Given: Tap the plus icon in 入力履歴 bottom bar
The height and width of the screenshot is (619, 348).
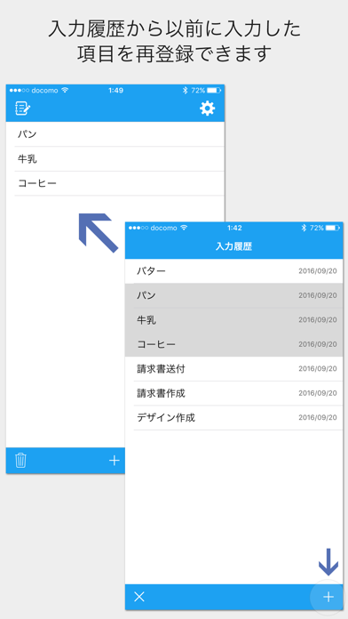Looking at the screenshot, I should click(x=328, y=597).
